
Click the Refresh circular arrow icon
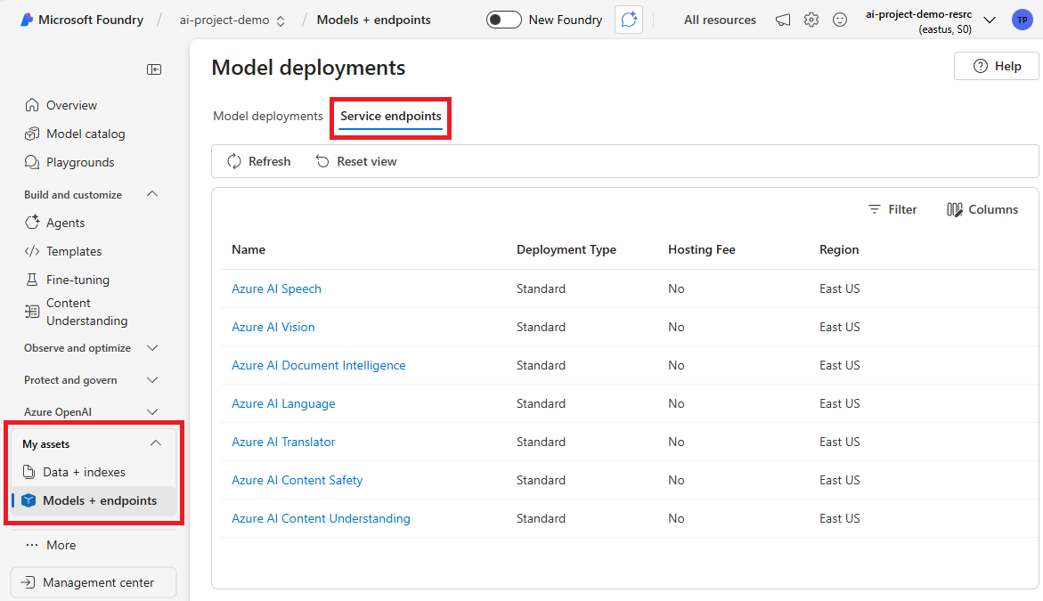coord(234,161)
